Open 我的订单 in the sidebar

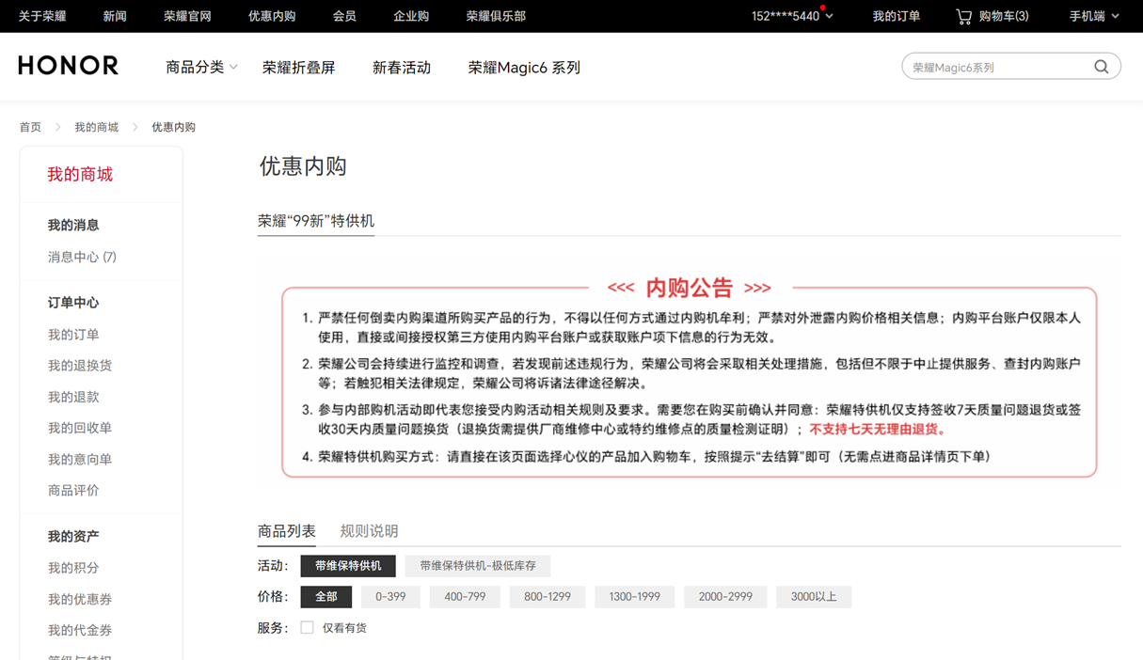(73, 335)
